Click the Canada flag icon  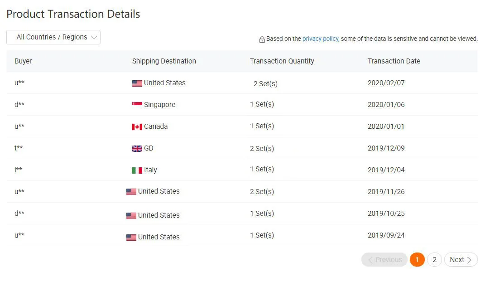[137, 127]
